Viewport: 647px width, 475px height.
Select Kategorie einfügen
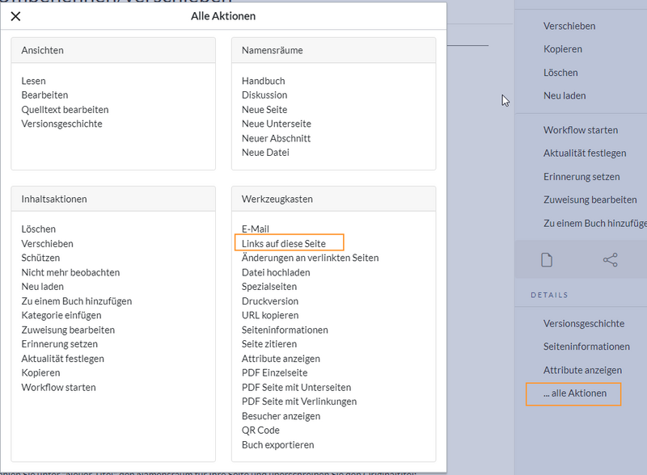point(61,315)
